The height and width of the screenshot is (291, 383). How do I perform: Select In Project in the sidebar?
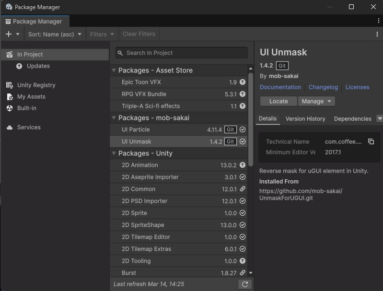coord(55,55)
